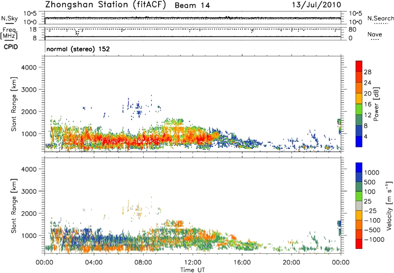394x273 pixels.
Task: Select the "16:00" time tick label
Action: tap(242, 263)
